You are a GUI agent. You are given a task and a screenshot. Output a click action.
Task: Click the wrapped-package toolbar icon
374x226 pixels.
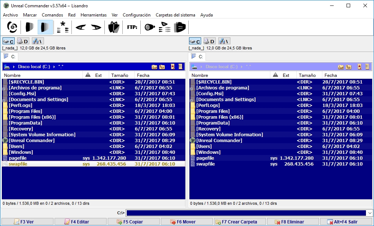click(x=114, y=27)
